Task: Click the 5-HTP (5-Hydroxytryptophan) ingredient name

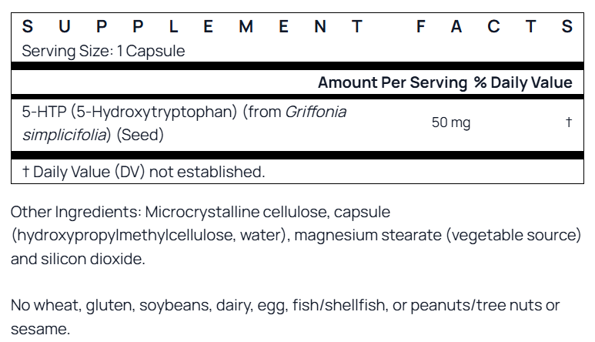Action: tap(129, 112)
